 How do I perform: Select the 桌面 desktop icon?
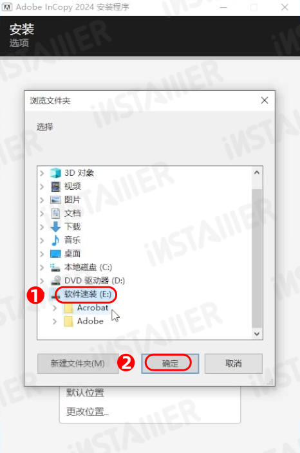tap(55, 254)
